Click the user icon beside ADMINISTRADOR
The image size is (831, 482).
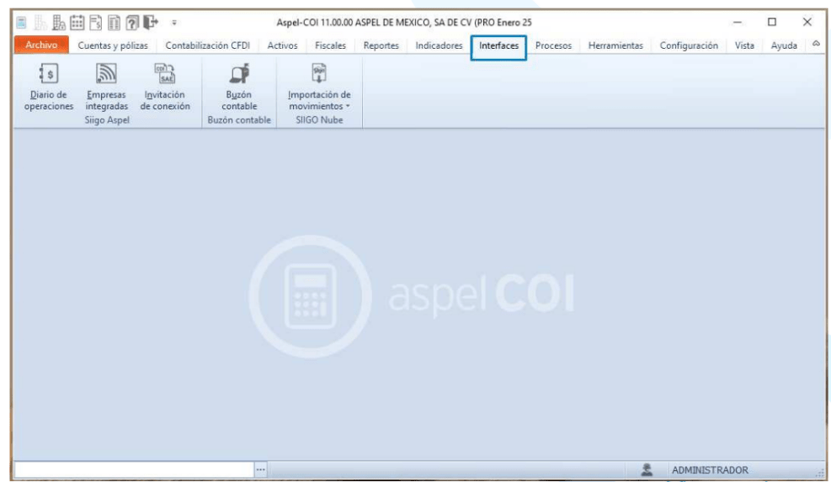coord(647,469)
